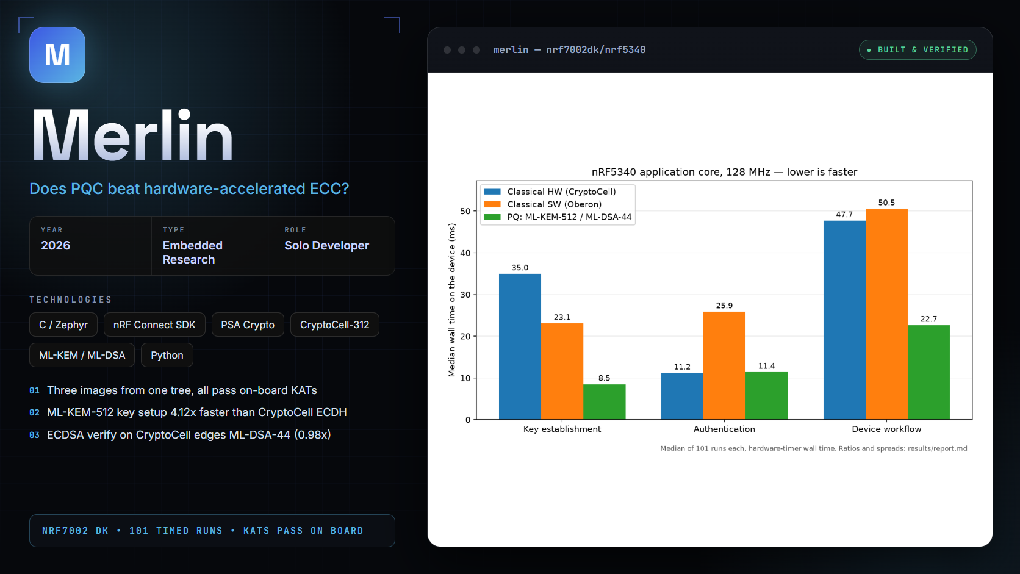Click the Device workflow axis label
The width and height of the screenshot is (1020, 574).
coord(886,429)
